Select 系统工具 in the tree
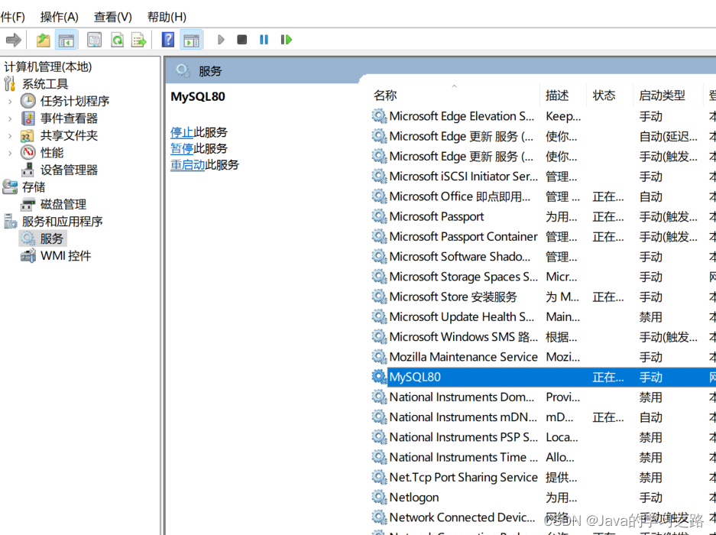 coord(45,84)
